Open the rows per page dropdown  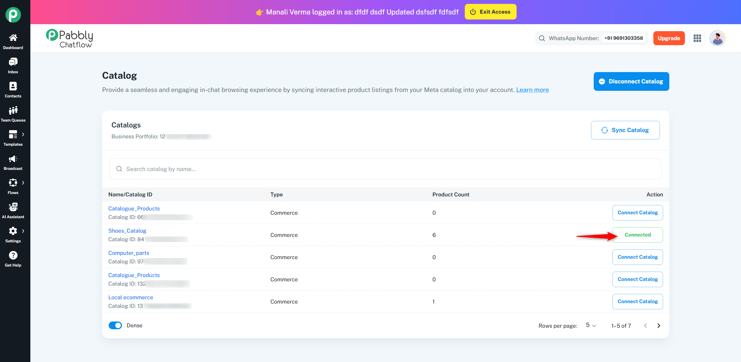click(591, 325)
